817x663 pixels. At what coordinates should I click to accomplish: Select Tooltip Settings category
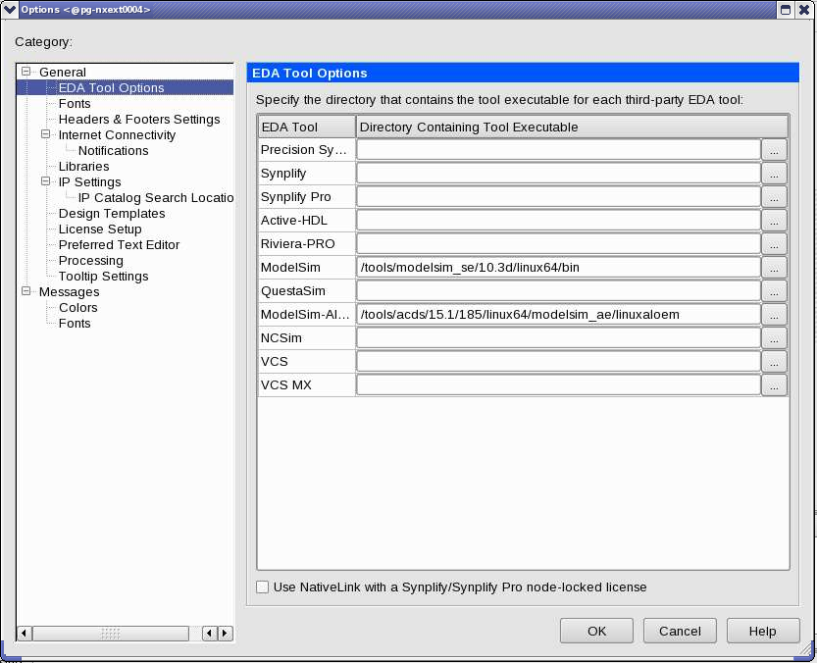(x=103, y=277)
